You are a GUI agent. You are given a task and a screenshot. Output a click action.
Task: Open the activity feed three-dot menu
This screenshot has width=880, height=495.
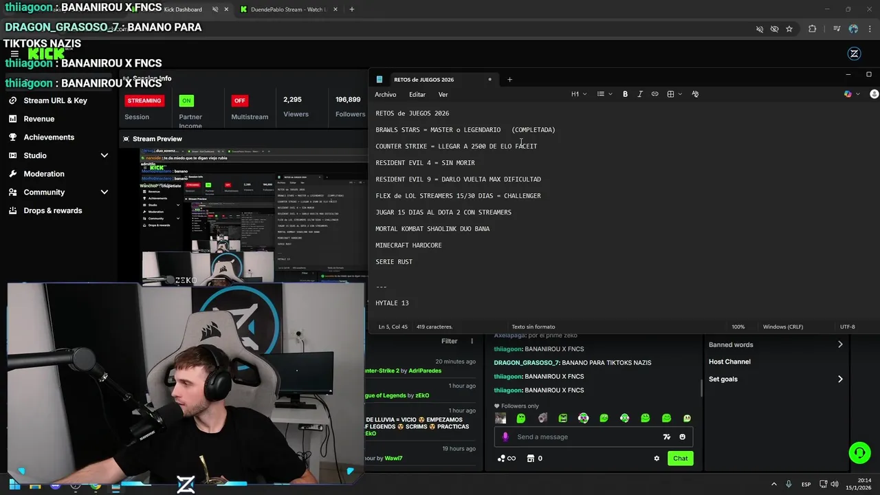[472, 341]
